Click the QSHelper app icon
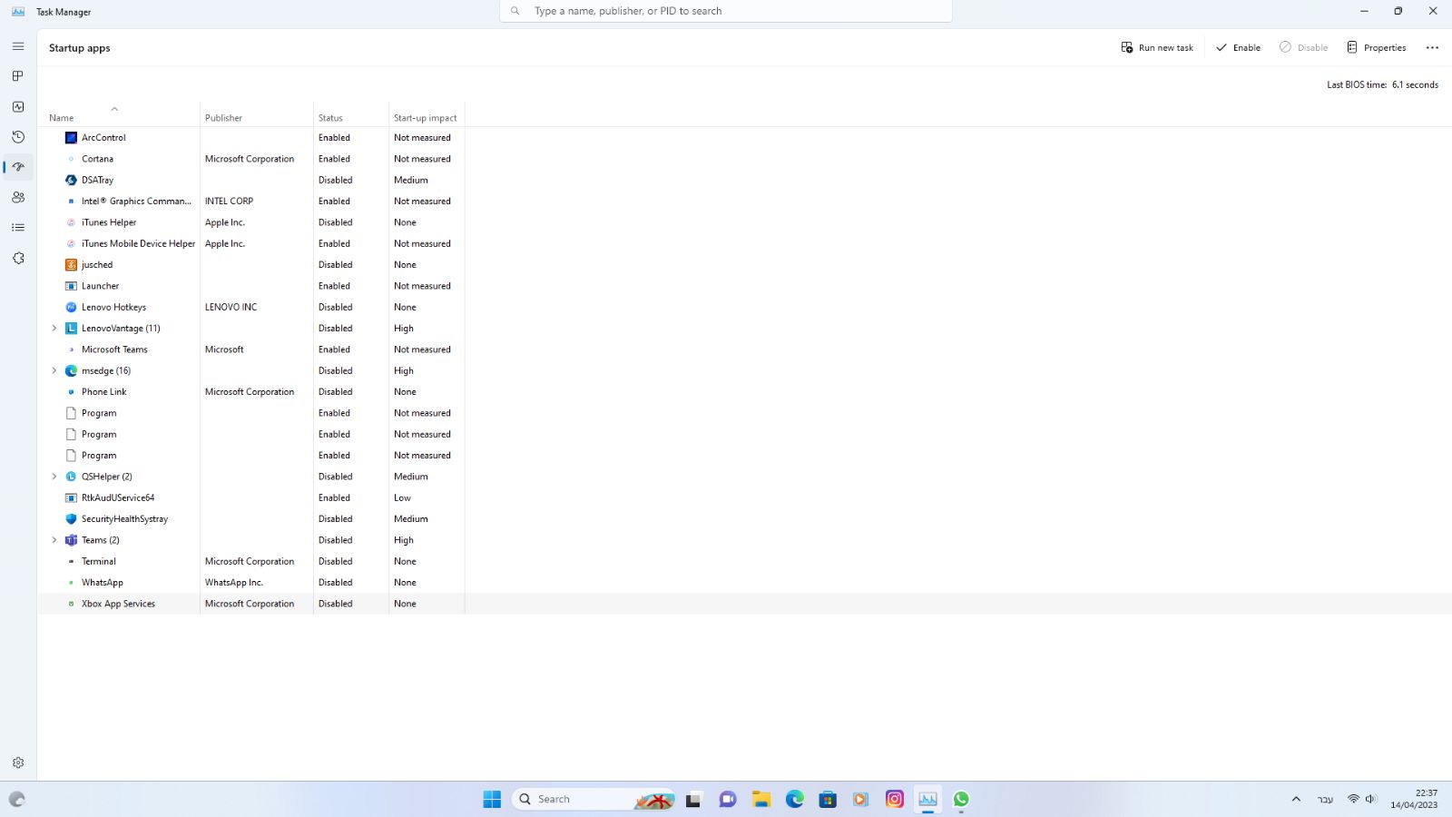1452x817 pixels. [71, 477]
